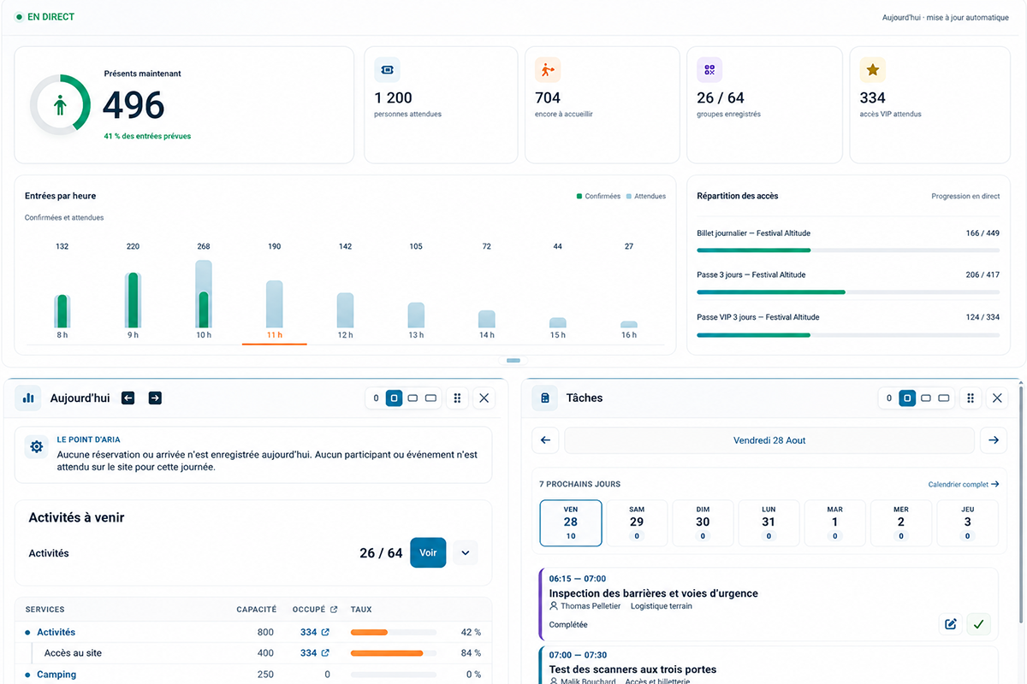Open external link icon in Accès au site row

(325, 653)
